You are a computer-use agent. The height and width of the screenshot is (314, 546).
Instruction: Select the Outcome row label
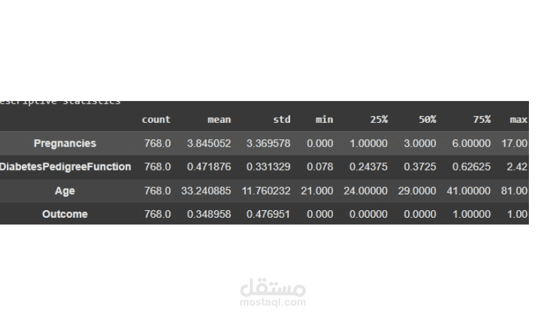coord(65,214)
